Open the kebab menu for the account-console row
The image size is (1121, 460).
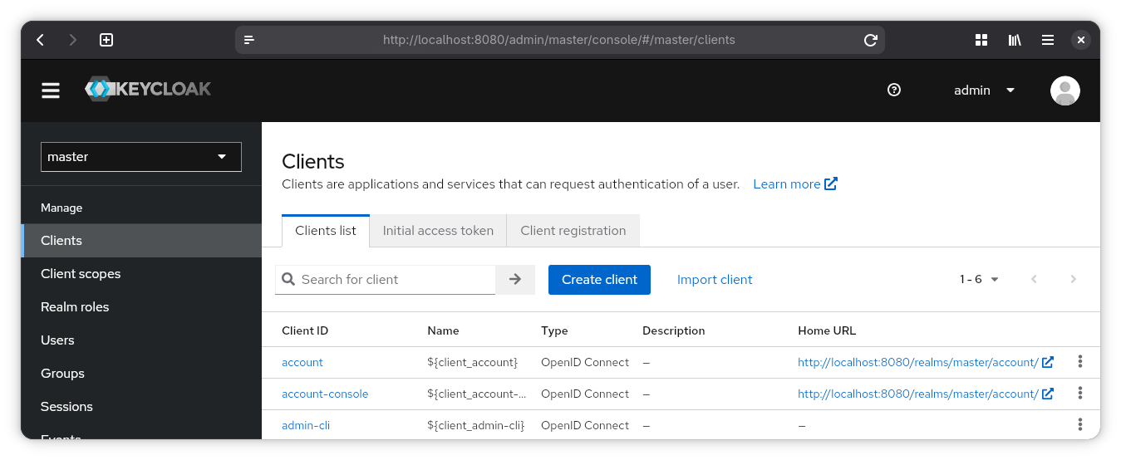(1079, 393)
